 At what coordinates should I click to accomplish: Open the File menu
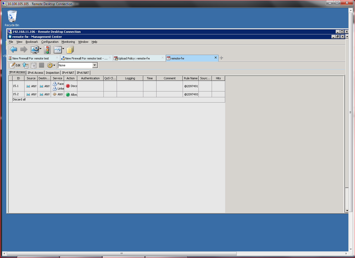(x=11, y=42)
